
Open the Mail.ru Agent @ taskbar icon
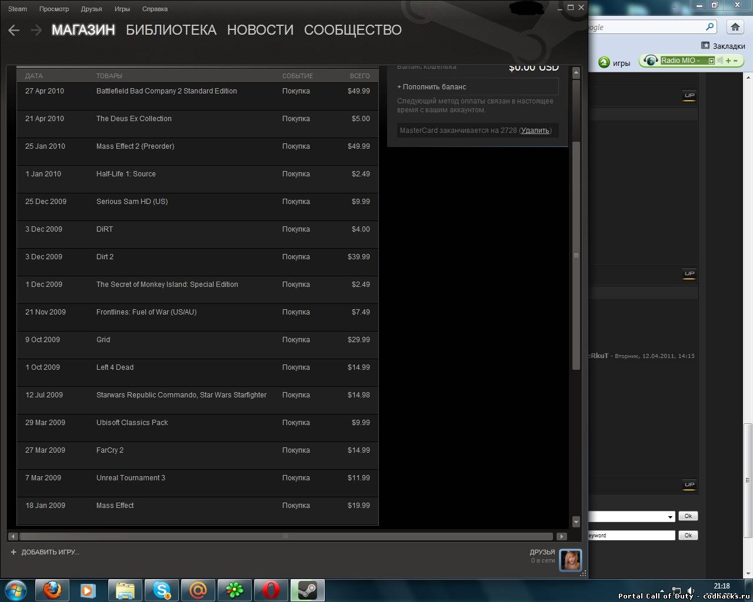click(x=198, y=590)
